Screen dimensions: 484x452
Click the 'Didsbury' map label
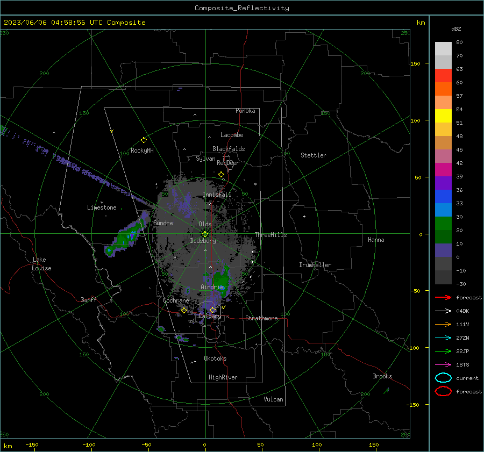coord(203,241)
